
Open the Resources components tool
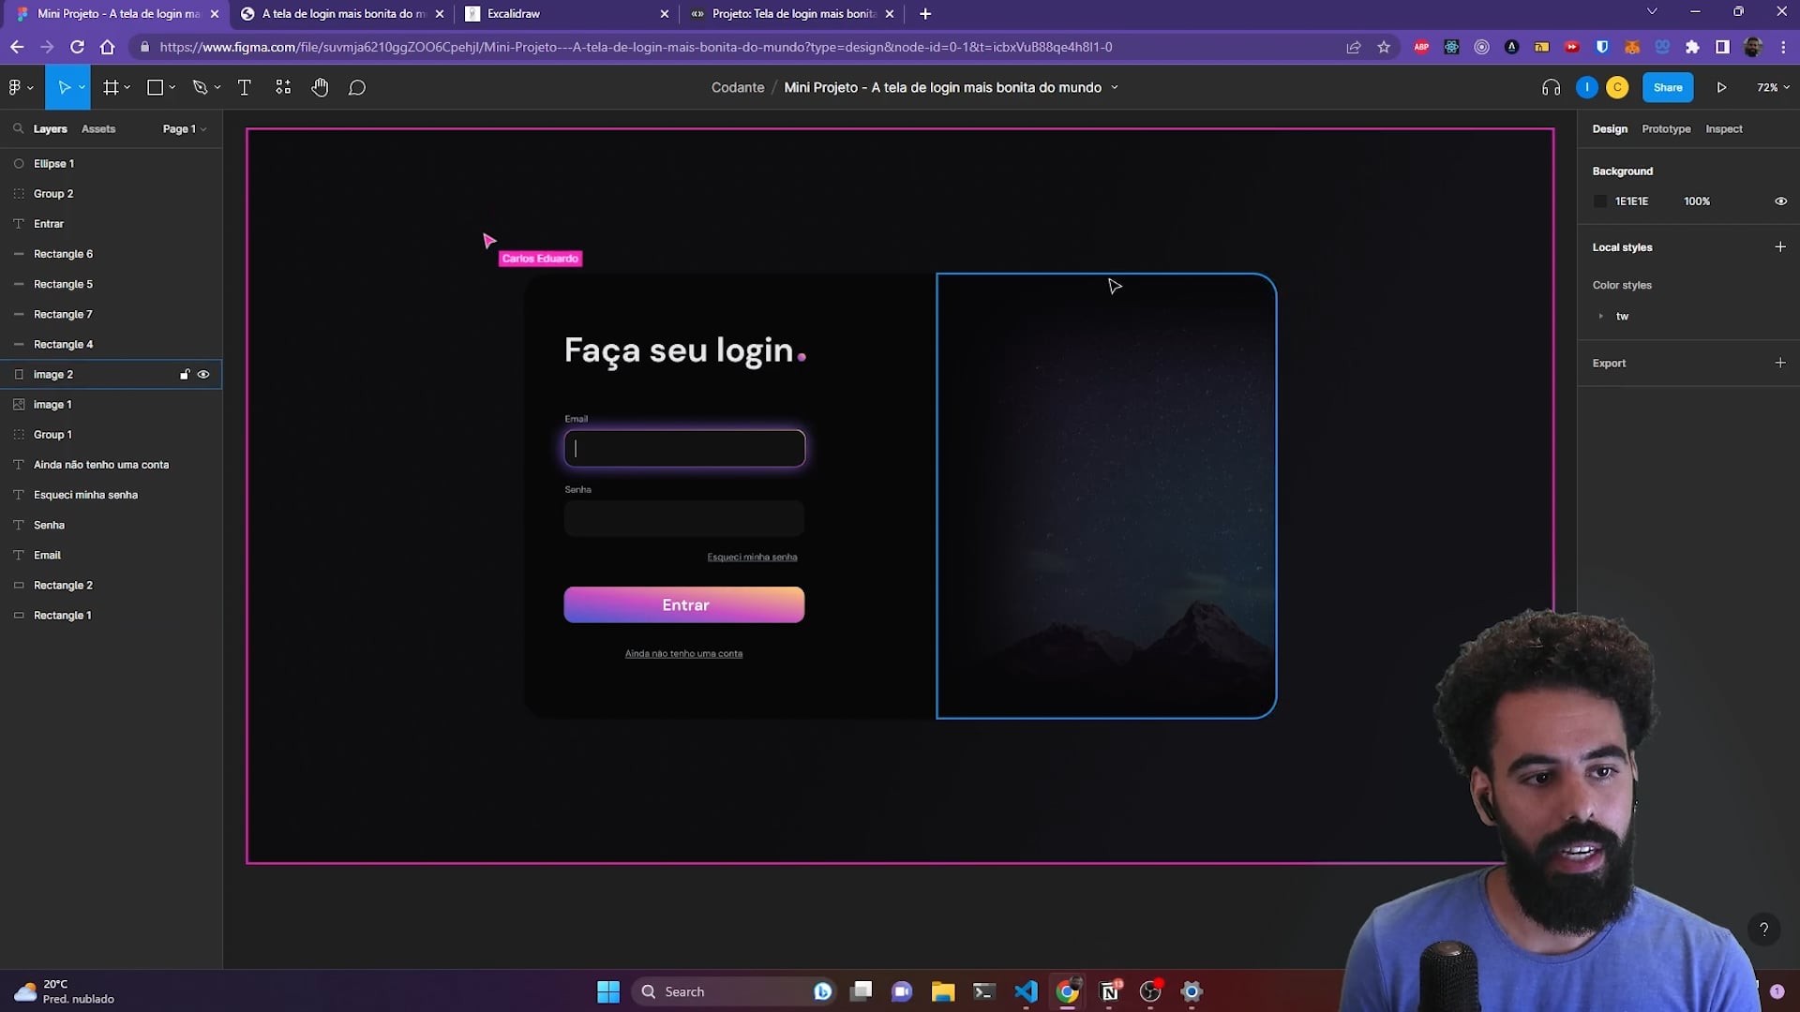(283, 87)
